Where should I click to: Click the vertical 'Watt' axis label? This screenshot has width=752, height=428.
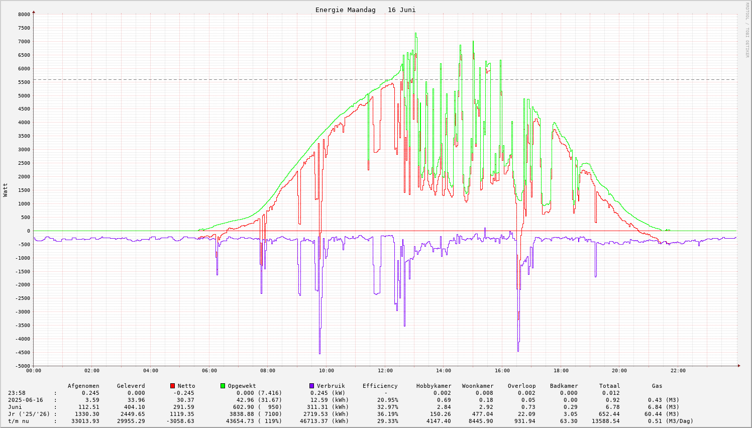point(6,190)
